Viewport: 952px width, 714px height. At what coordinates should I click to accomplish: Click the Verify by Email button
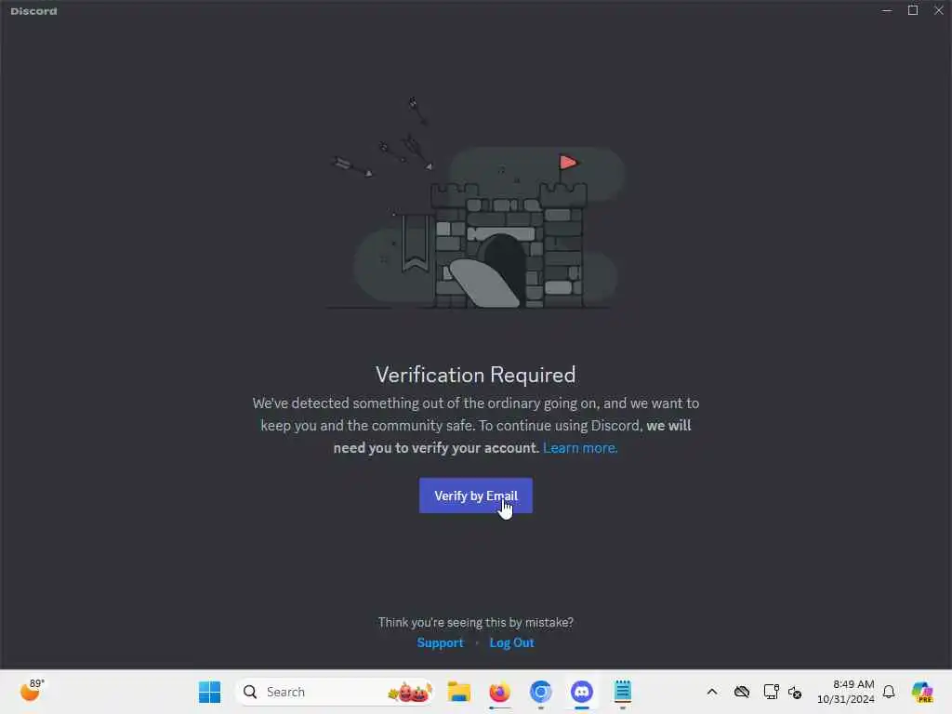pos(475,496)
